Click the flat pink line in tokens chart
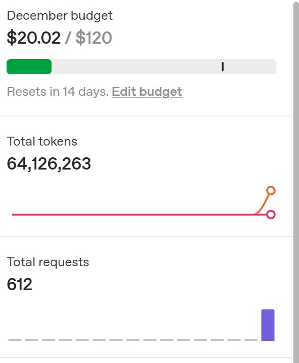The width and height of the screenshot is (299, 363). point(131,215)
